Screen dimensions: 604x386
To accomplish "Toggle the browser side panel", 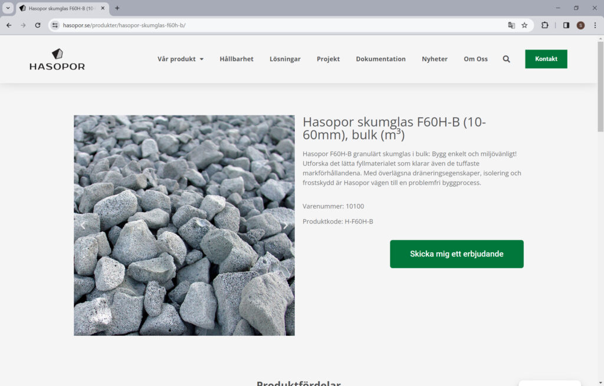I will (566, 25).
